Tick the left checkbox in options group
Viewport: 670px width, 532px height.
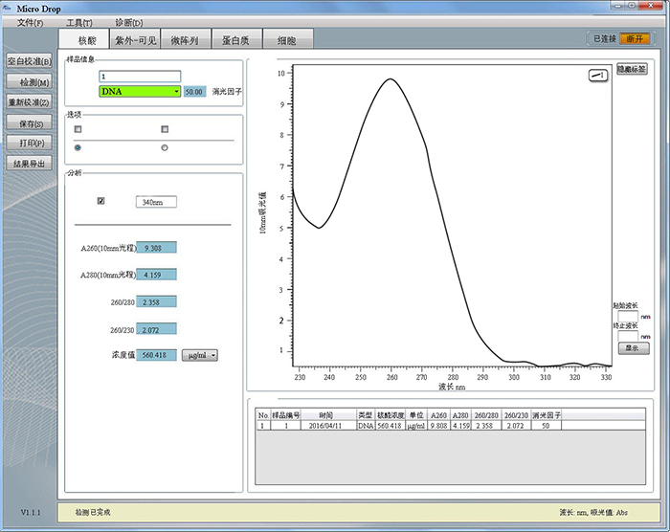(78, 128)
